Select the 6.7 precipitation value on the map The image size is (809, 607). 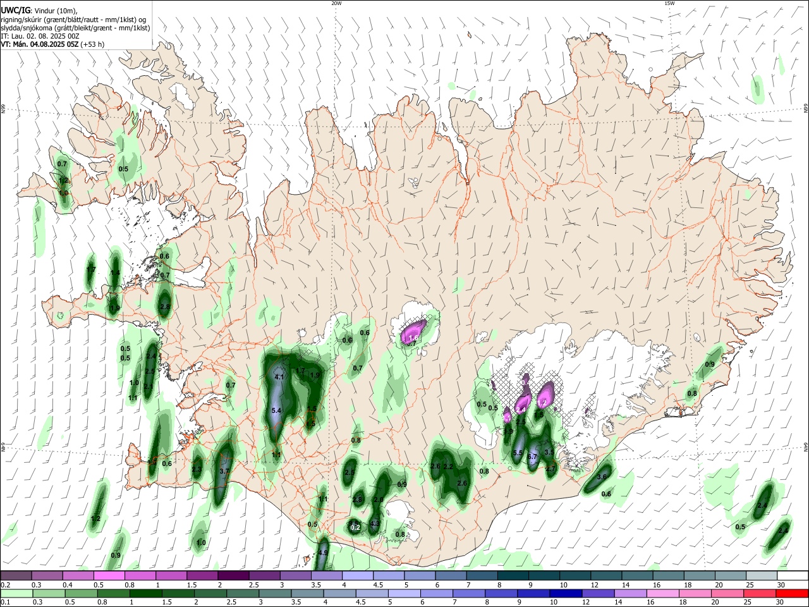click(x=532, y=457)
